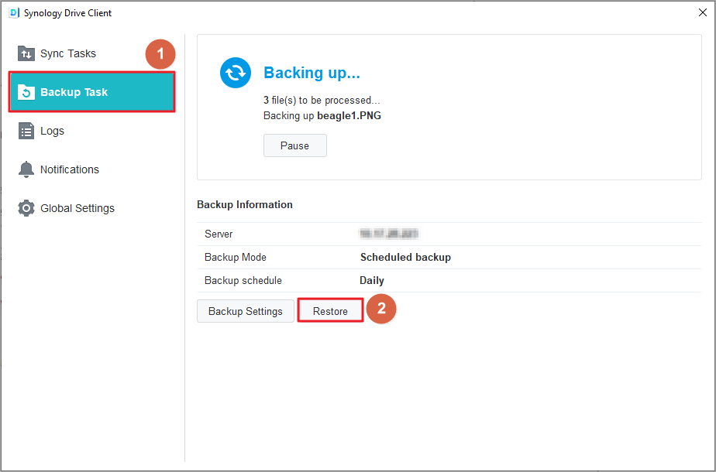Screen dimensions: 716x472
Task: Switch to the Logs section
Action: point(54,131)
